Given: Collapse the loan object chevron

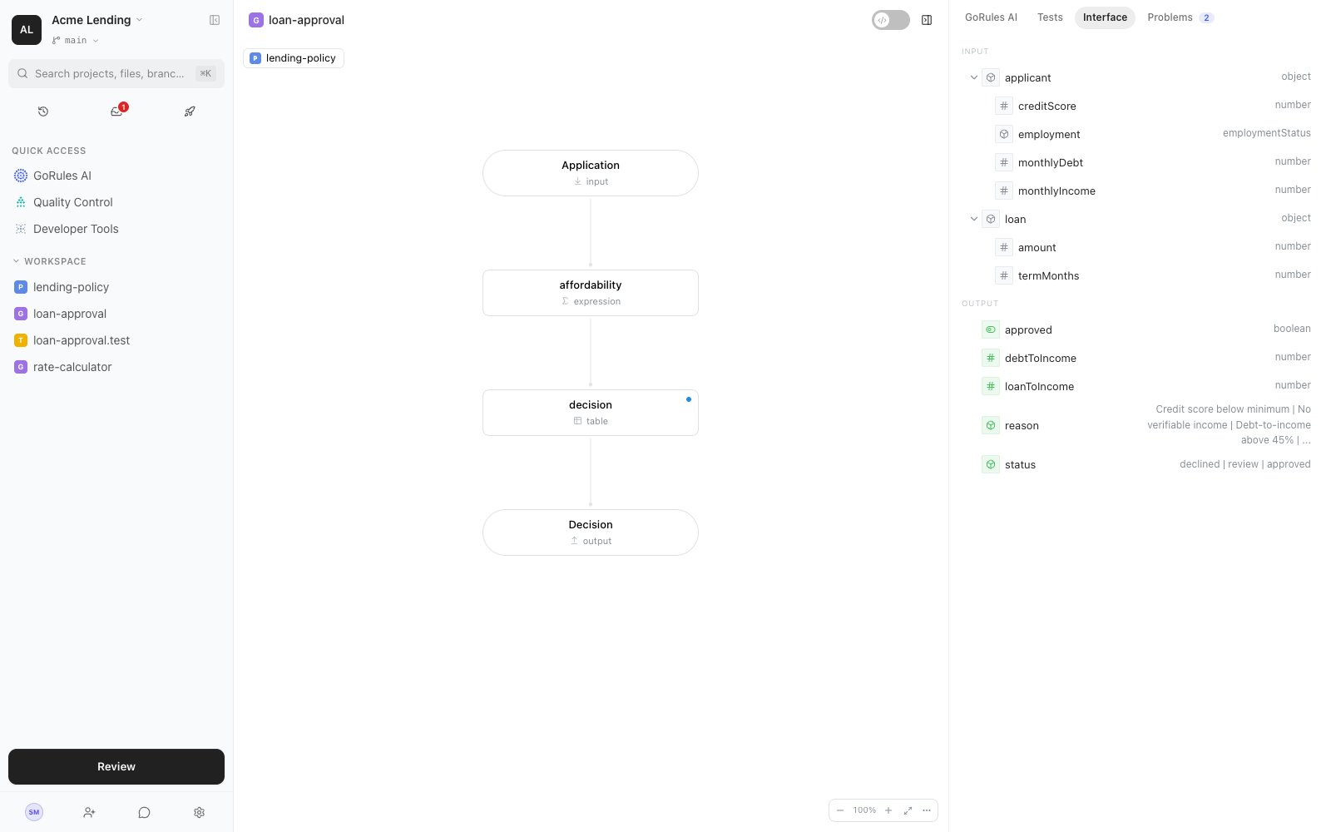Looking at the screenshot, I should (x=974, y=219).
